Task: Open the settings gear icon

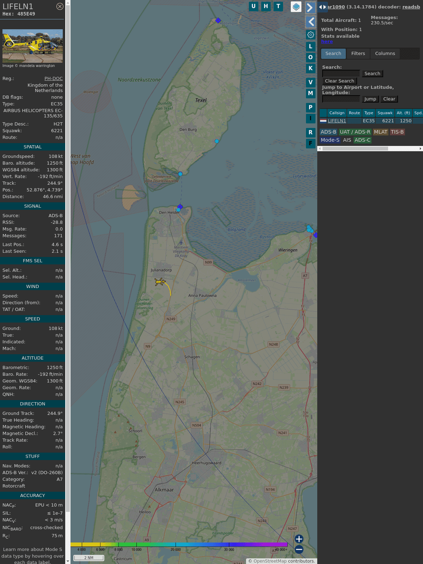Action: 311,35
